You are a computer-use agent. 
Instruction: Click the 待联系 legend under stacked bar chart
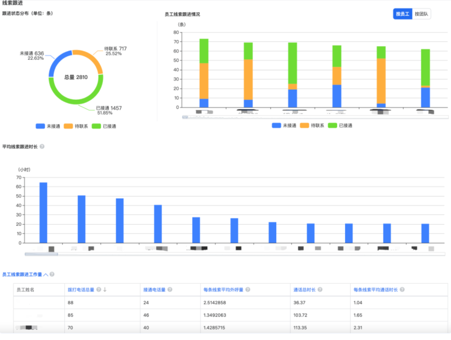tap(315, 126)
